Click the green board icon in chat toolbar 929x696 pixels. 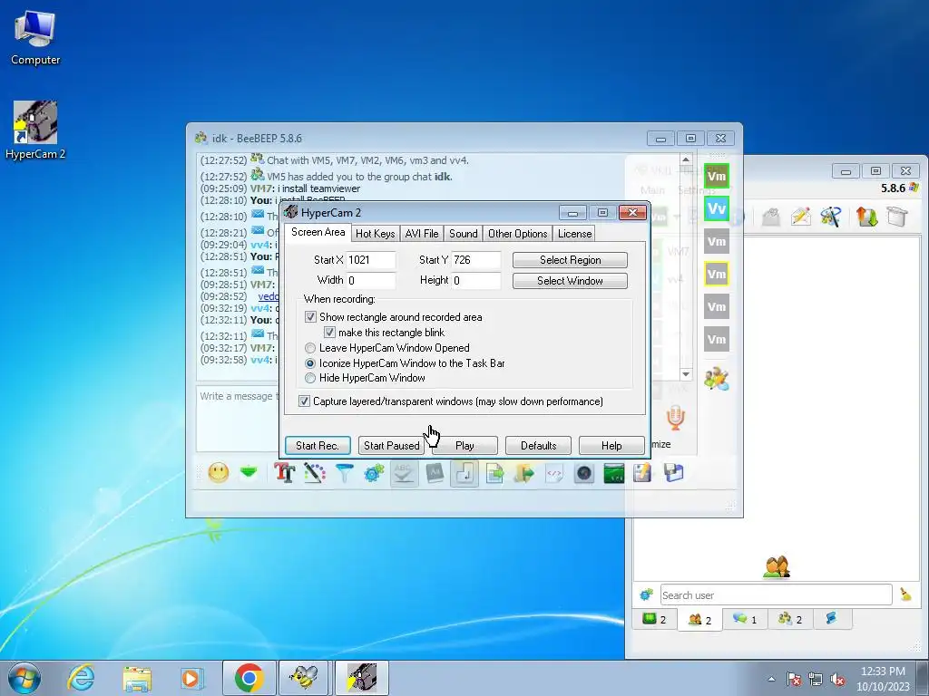click(x=614, y=472)
